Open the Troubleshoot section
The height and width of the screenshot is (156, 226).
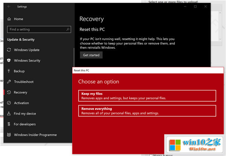(x=24, y=82)
